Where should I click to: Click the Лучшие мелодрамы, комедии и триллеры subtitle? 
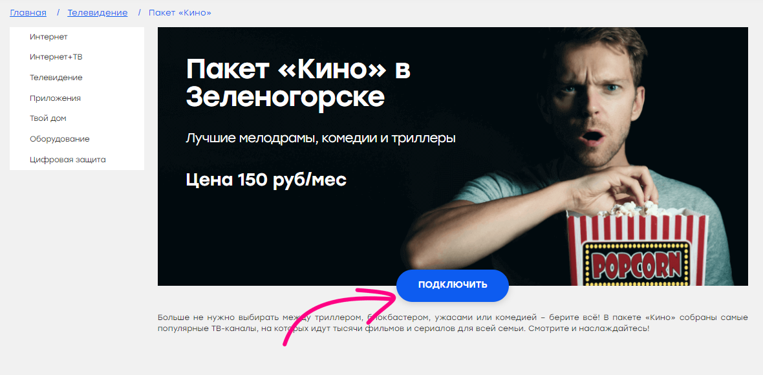coord(321,138)
